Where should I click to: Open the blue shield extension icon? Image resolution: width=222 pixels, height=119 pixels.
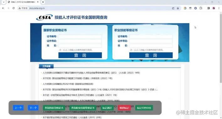(x=196, y=8)
